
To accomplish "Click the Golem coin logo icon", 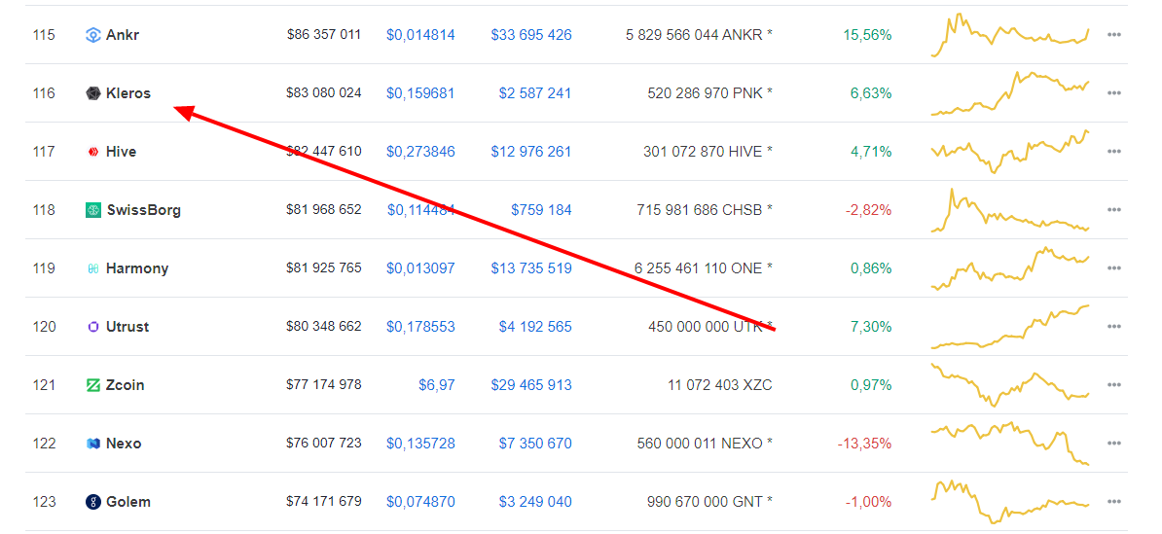I will pyautogui.click(x=92, y=502).
